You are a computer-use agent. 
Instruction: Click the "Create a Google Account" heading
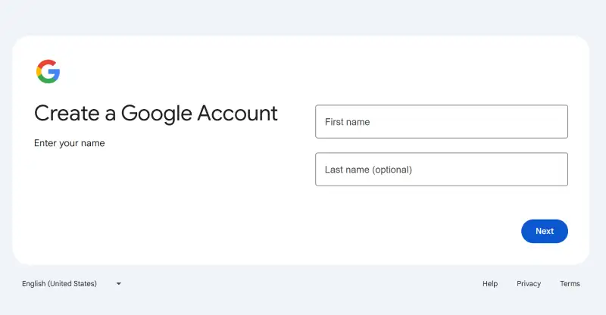coord(156,114)
